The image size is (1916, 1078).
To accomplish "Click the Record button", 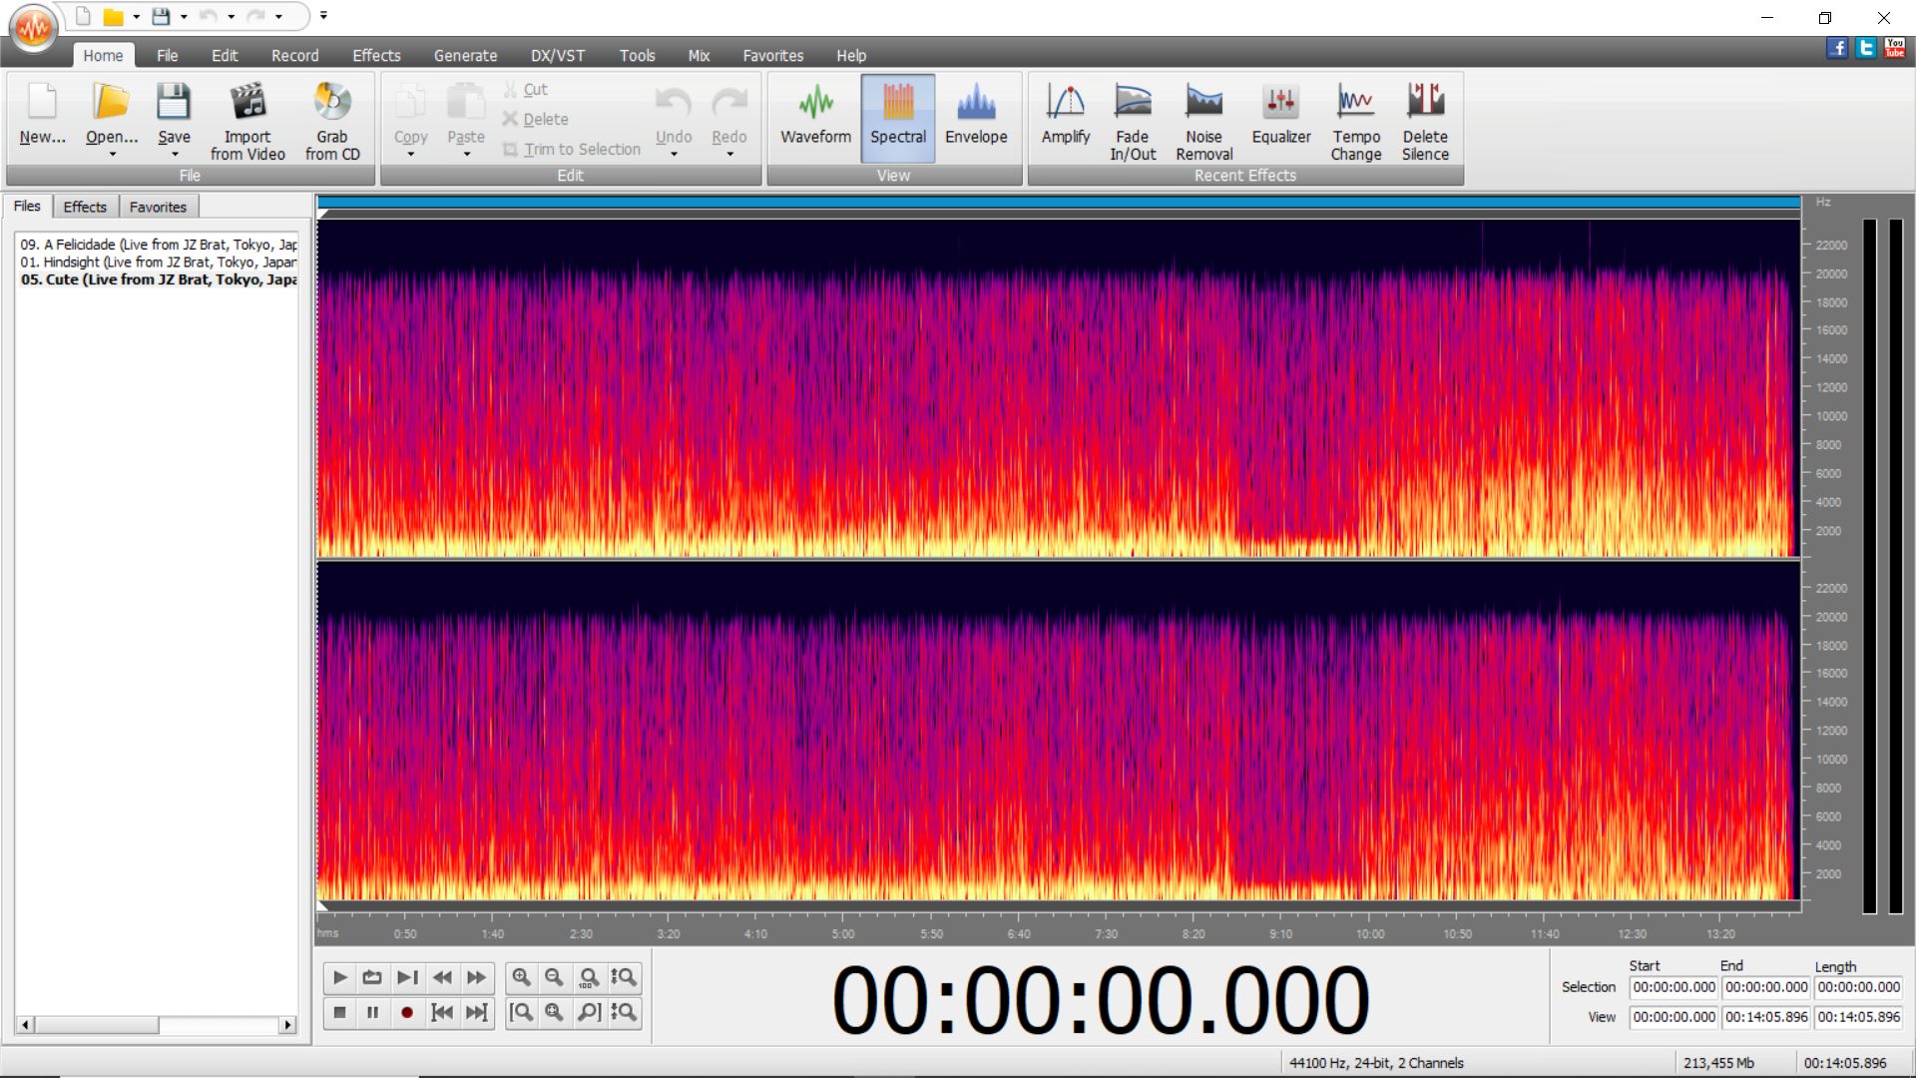I will tap(406, 1012).
